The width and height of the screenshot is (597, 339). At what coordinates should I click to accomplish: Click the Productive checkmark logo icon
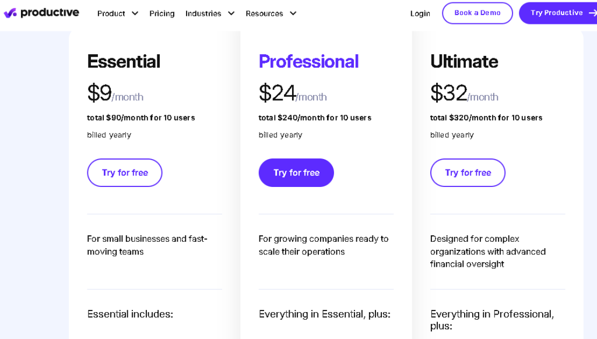pos(10,13)
